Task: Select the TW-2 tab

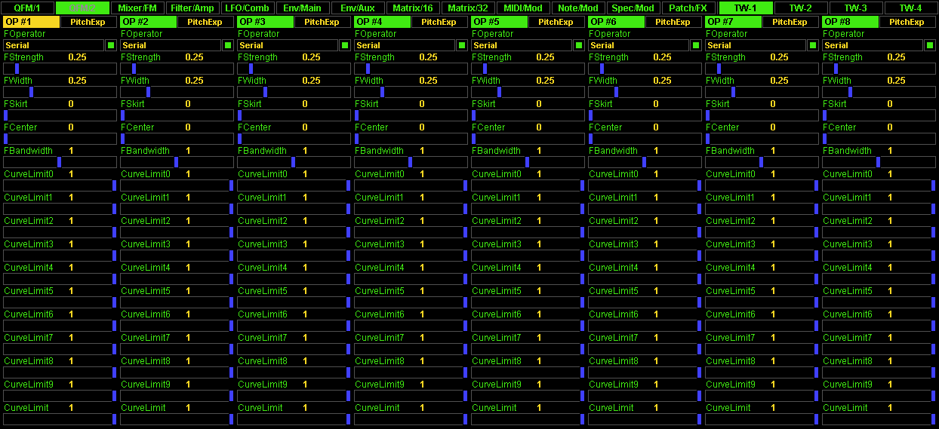Action: click(800, 8)
